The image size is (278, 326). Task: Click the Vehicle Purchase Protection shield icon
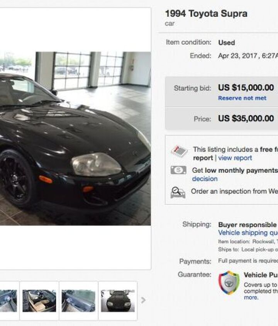coord(229,282)
